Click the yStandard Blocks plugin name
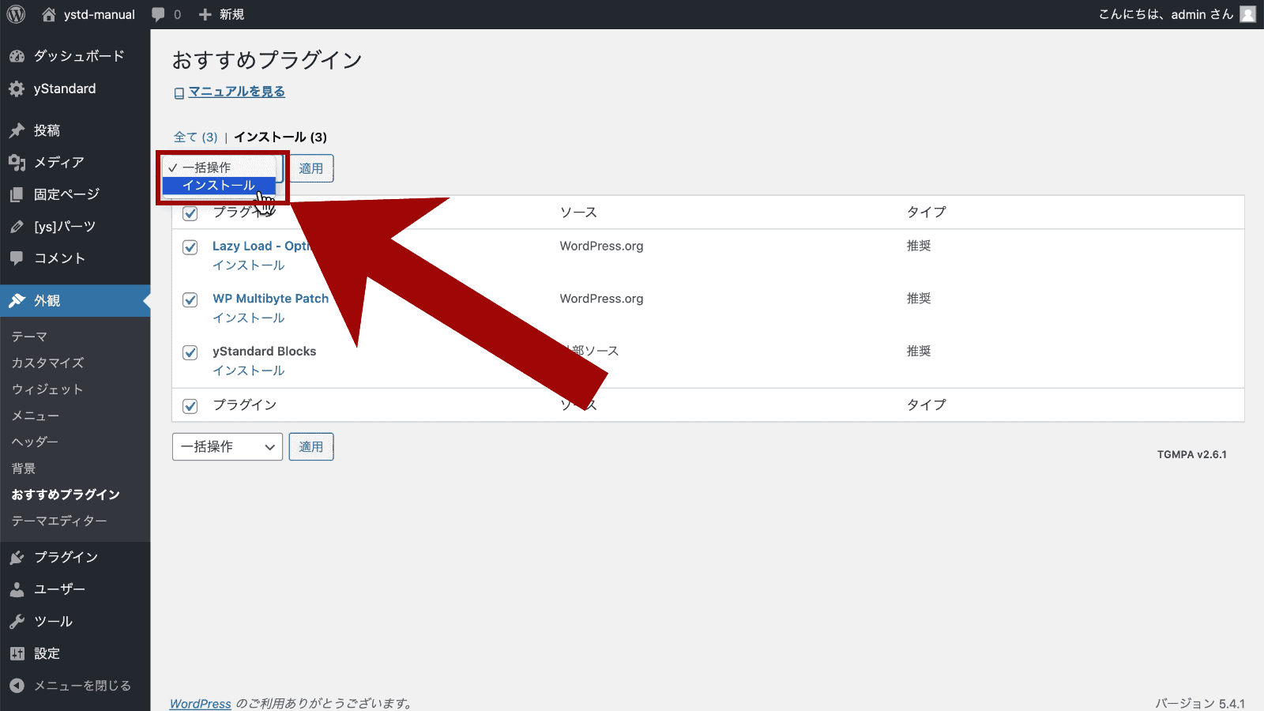 coord(265,352)
